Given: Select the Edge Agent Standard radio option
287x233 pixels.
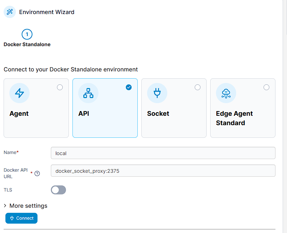Looking at the screenshot, I should pos(266,87).
